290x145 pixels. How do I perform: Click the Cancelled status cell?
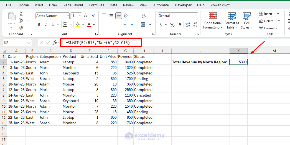click(x=144, y=95)
